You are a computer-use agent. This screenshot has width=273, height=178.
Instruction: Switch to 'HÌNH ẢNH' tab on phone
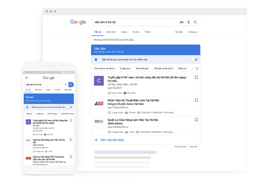38,90
